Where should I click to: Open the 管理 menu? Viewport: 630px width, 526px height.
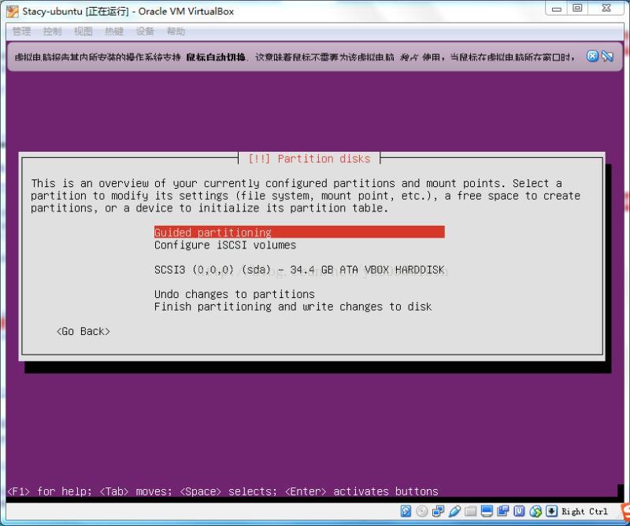[x=21, y=31]
